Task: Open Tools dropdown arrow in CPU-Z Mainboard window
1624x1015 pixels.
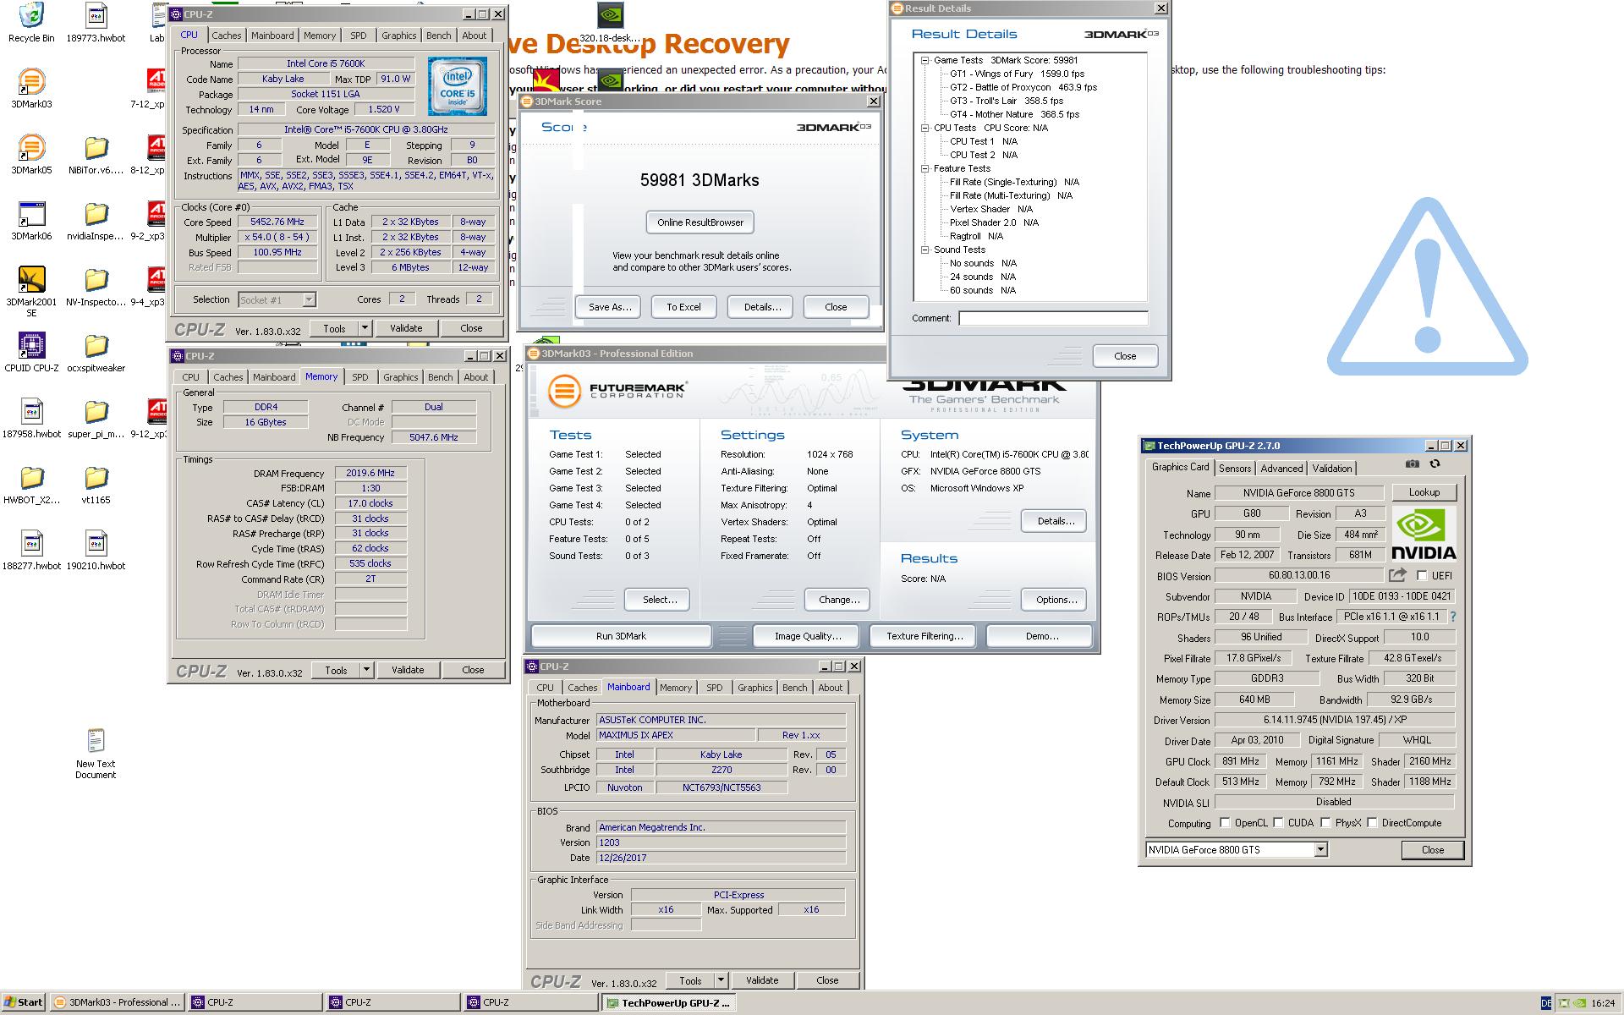Action: tap(721, 980)
